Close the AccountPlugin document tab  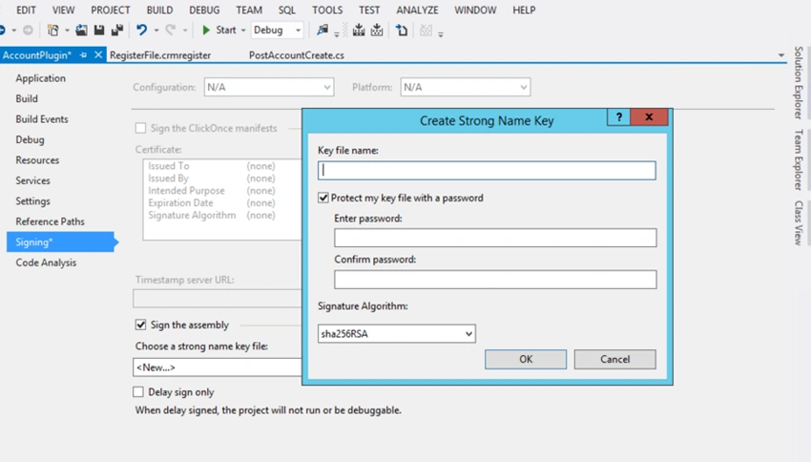[98, 54]
